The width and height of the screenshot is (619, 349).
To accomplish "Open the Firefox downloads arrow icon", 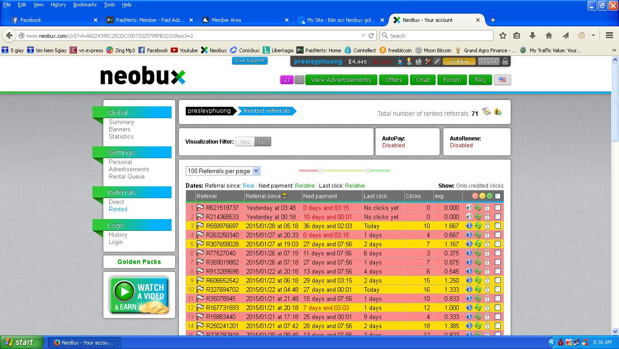I will pyautogui.click(x=533, y=35).
